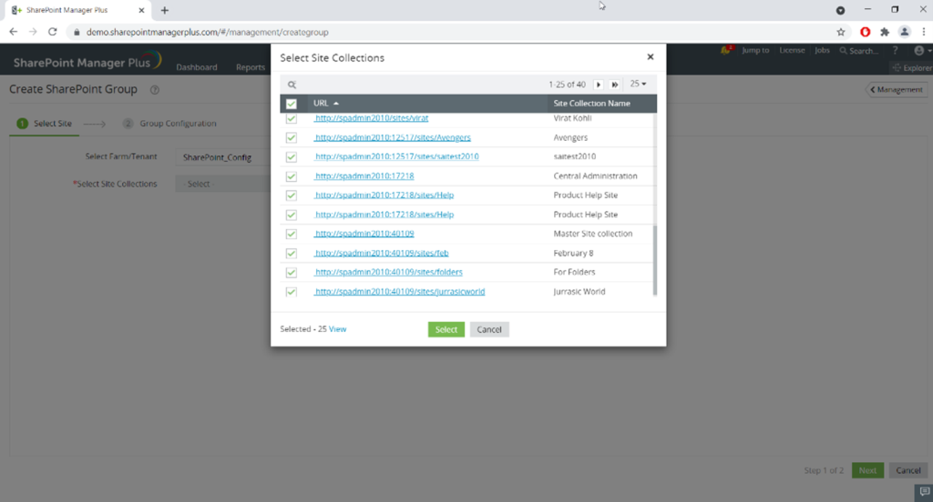
Task: Open the Chrome profile avatar
Action: tap(905, 32)
